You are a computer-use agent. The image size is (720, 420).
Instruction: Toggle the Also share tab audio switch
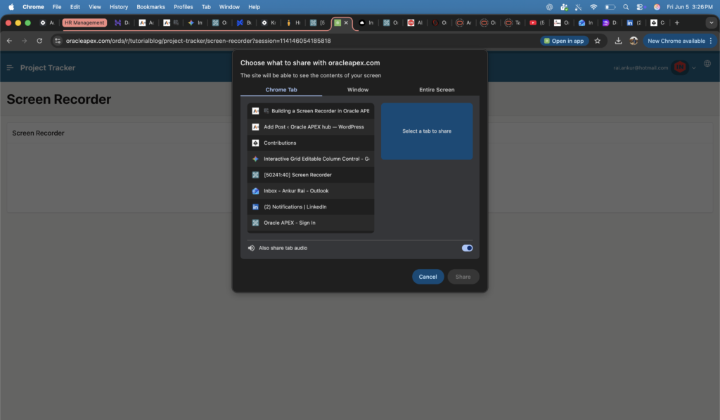pos(467,248)
